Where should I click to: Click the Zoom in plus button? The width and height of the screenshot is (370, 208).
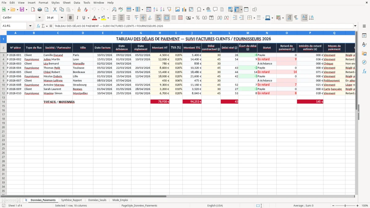pos(358,206)
